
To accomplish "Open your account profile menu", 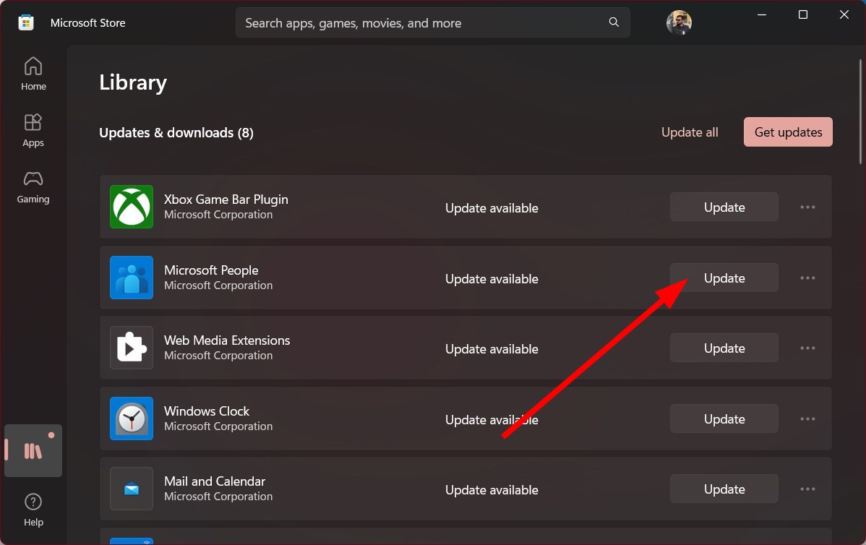I will (679, 22).
